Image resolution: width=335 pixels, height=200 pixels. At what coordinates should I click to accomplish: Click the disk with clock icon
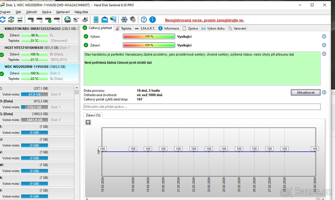click(40, 19)
